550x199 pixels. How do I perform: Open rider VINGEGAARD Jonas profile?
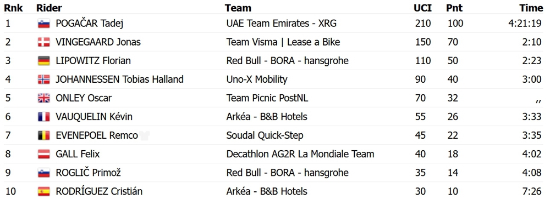98,42
